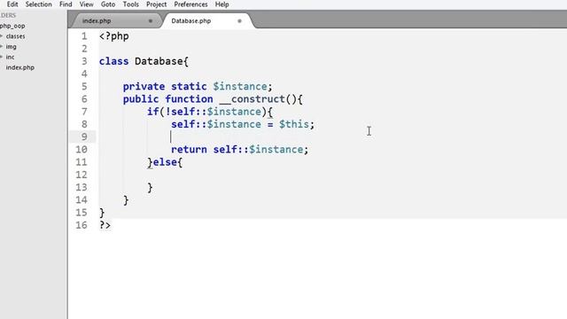Expand the classes folder arrow
The height and width of the screenshot is (319, 567).
tap(2, 36)
